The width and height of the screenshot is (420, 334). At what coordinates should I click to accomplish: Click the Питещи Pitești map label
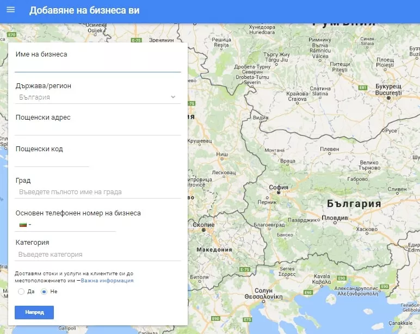340,67
